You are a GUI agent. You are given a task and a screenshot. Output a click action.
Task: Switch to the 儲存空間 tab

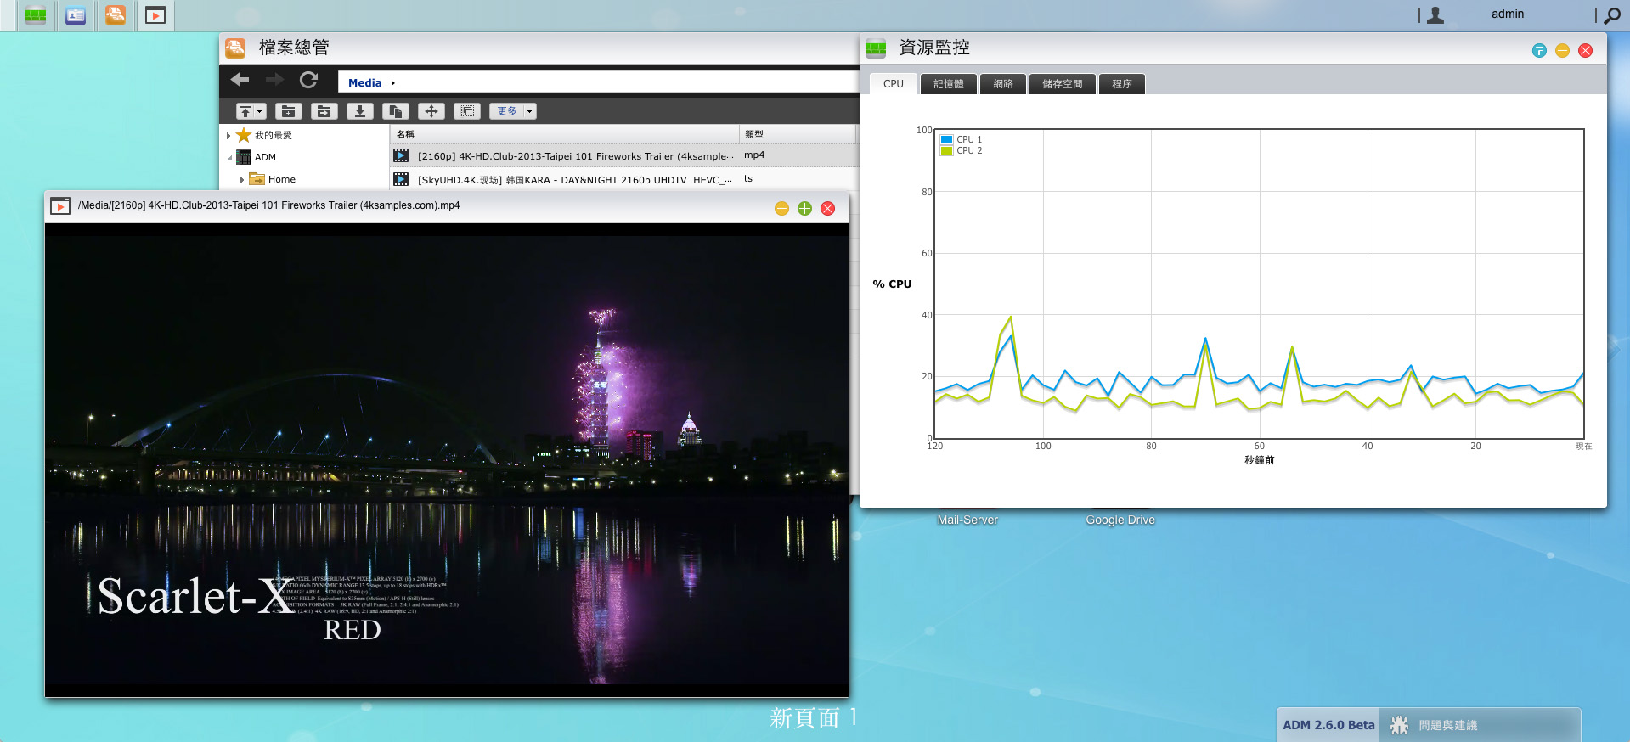coord(1062,84)
